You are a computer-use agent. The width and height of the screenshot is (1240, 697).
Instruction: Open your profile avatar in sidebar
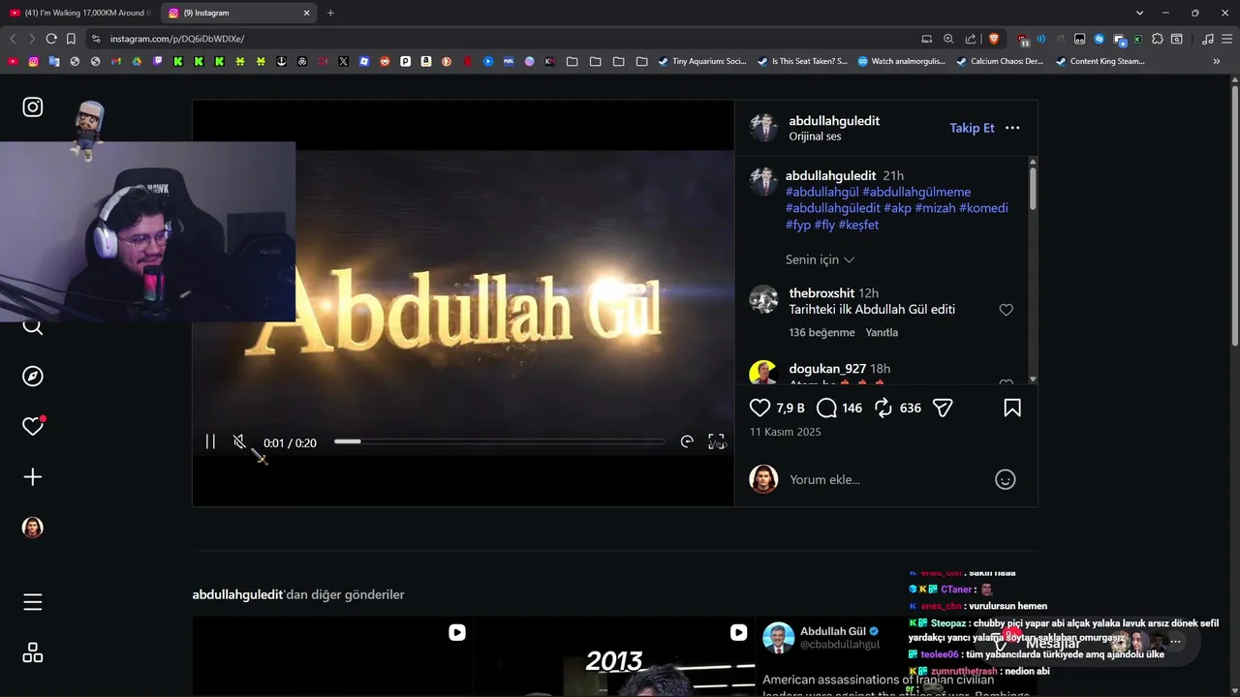click(33, 528)
